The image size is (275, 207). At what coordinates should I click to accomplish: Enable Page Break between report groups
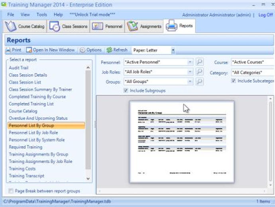pos(11,191)
